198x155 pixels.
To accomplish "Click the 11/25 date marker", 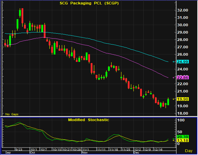I will coord(126,149).
